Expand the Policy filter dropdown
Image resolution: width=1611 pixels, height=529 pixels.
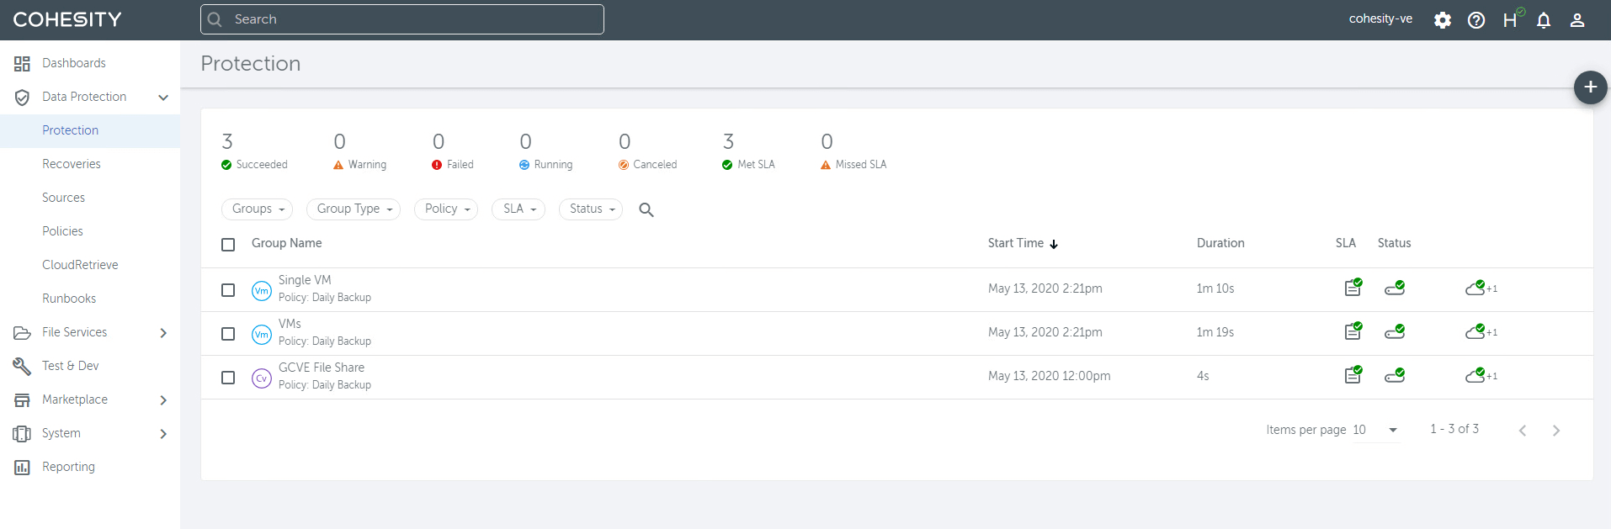(x=446, y=209)
